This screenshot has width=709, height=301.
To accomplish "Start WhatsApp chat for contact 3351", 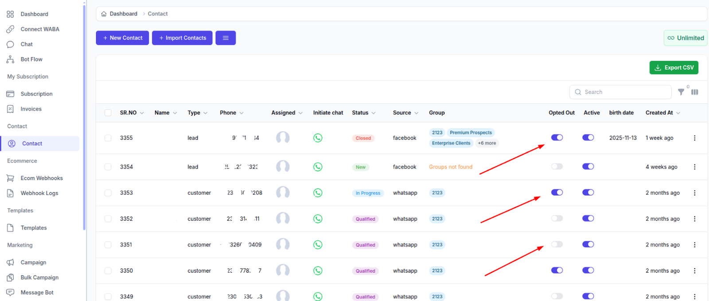I will coord(318,245).
